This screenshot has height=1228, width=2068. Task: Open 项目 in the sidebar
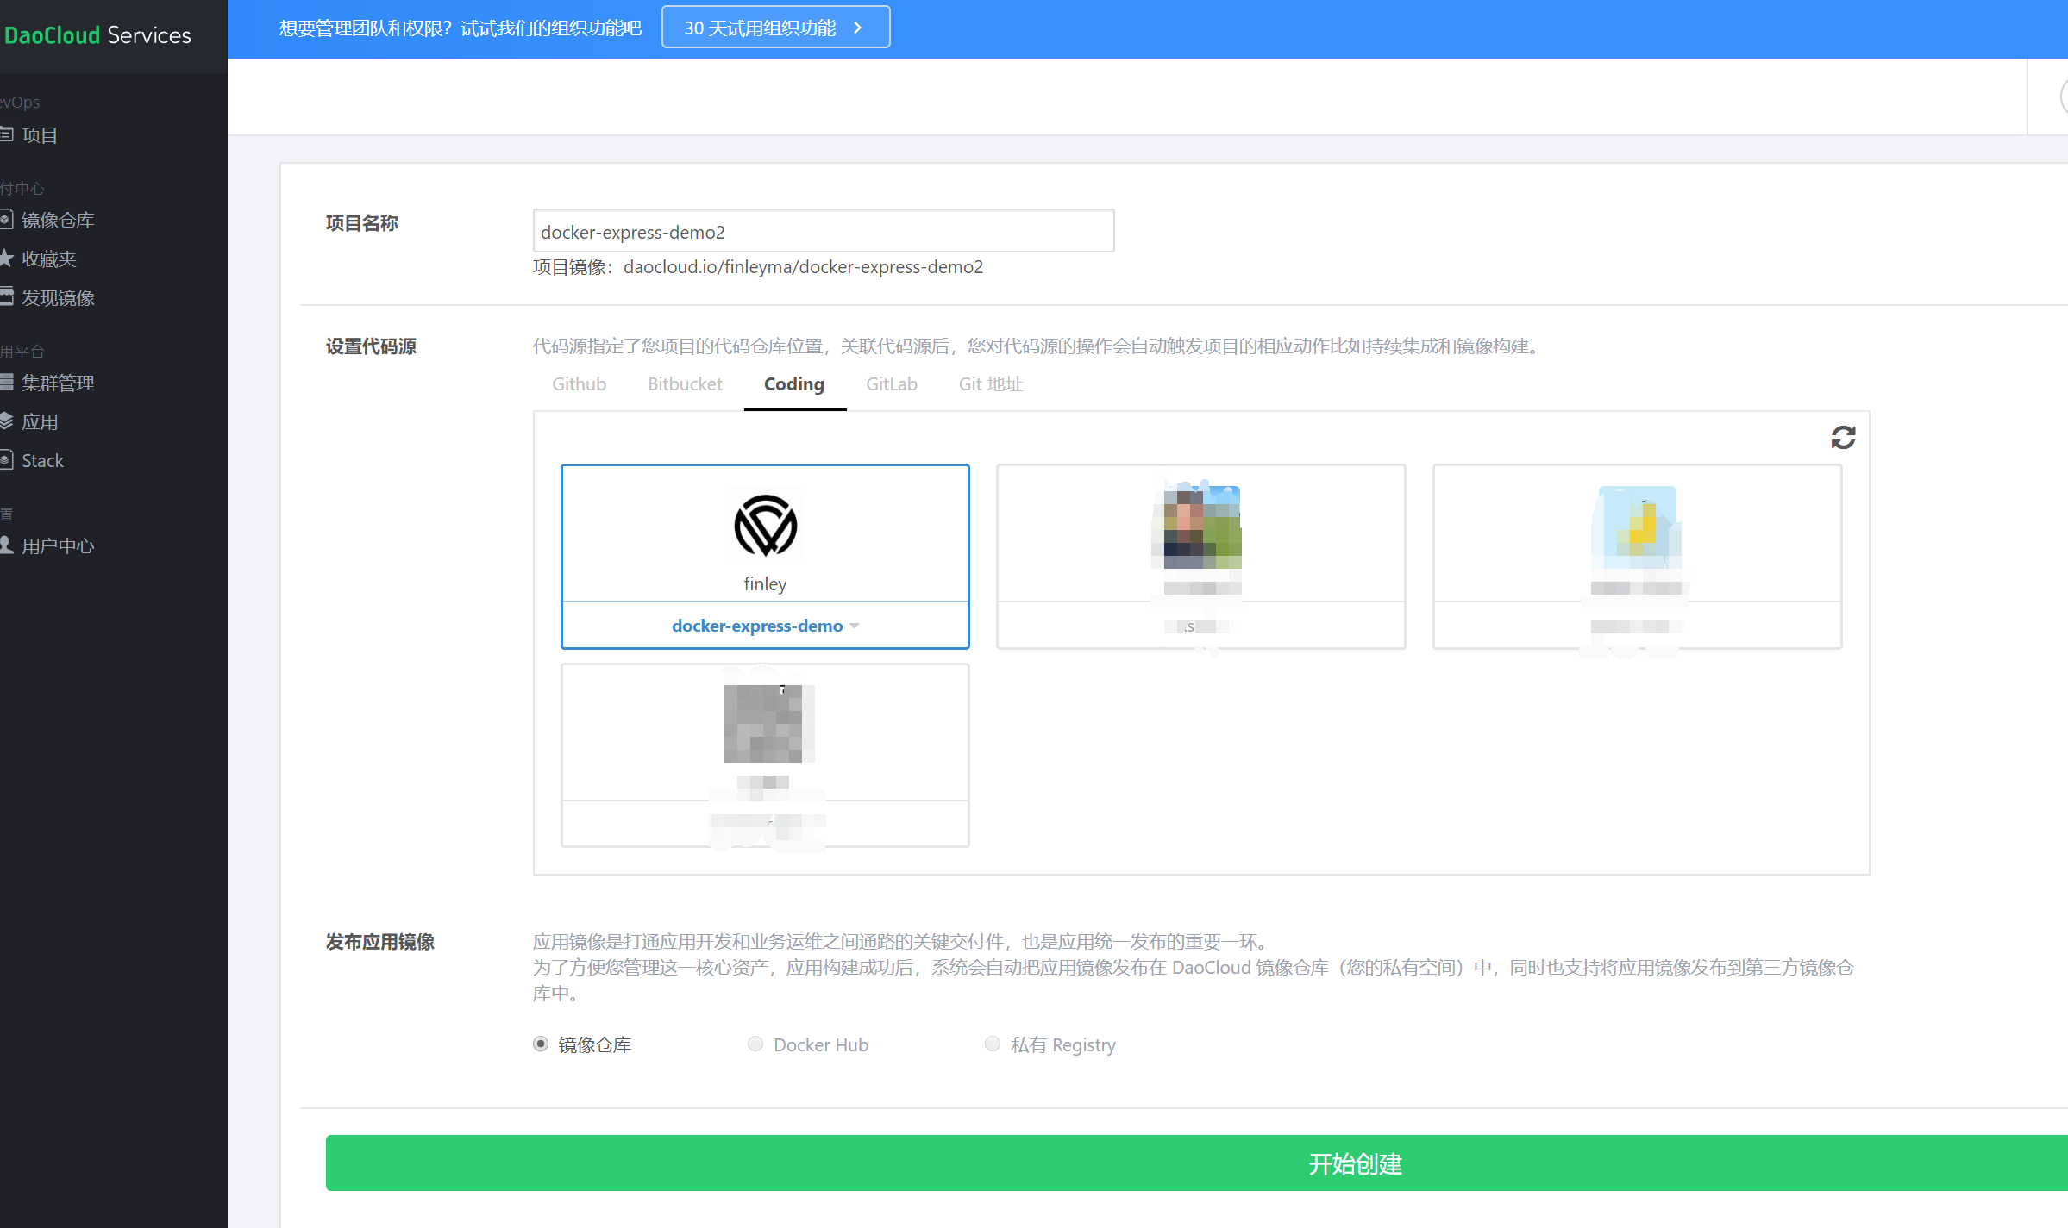40,135
